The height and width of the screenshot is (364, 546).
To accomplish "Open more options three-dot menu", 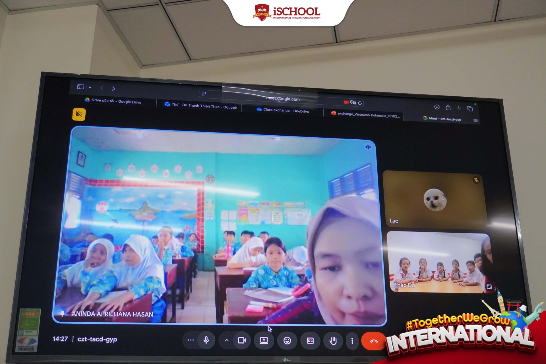I will point(352,341).
